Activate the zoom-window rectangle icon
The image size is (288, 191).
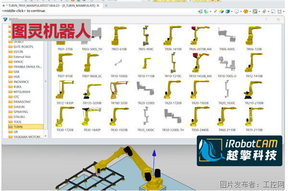(273, 12)
